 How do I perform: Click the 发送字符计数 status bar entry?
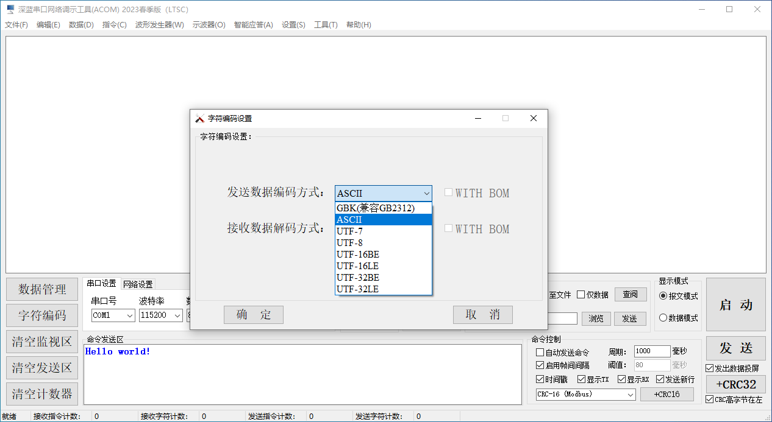click(378, 417)
